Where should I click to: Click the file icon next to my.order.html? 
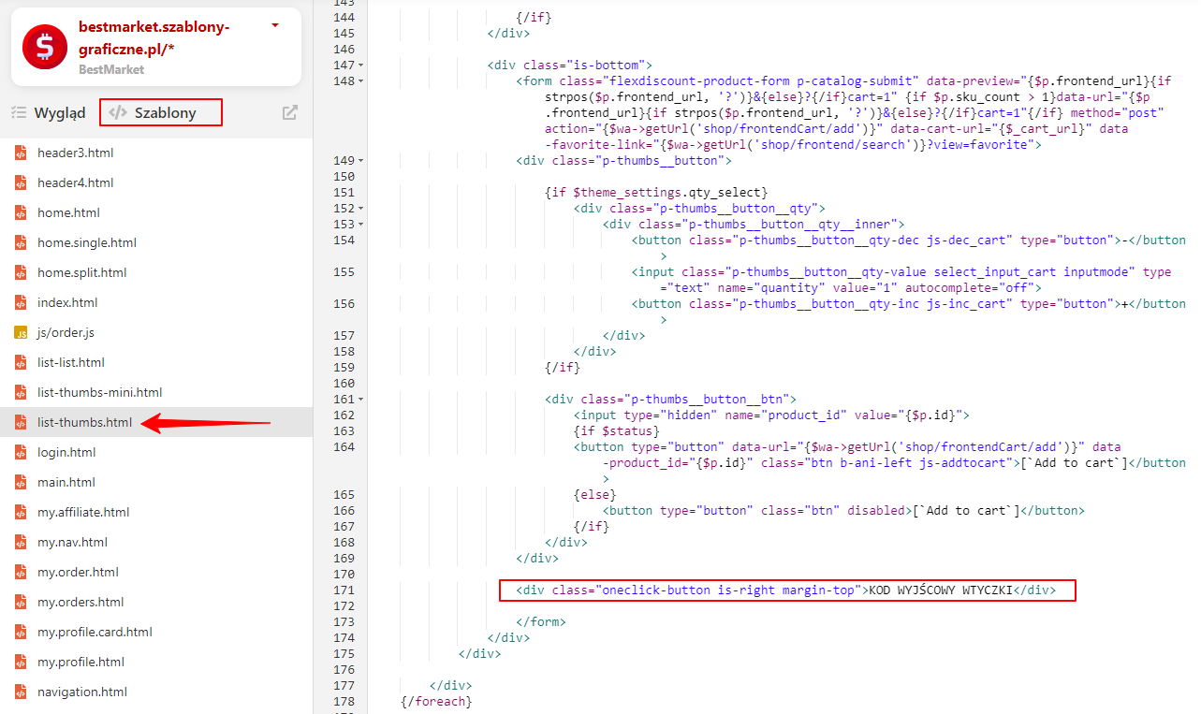point(22,572)
